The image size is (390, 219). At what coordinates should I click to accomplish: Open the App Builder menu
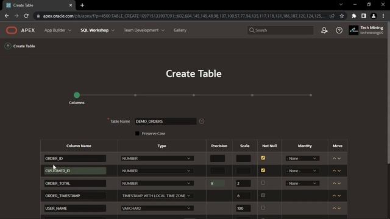point(58,30)
